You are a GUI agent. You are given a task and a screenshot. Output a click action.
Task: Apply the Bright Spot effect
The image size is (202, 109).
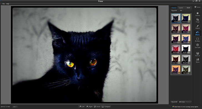(x=186, y=49)
